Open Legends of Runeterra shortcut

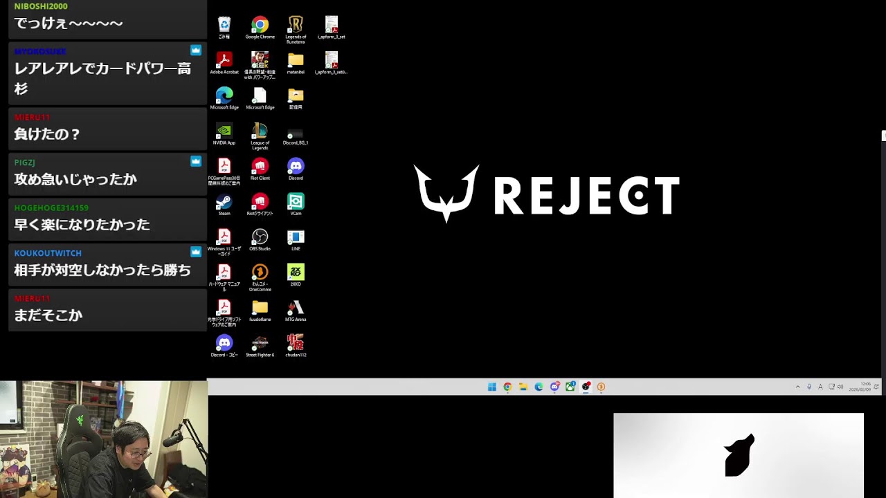[x=296, y=30]
